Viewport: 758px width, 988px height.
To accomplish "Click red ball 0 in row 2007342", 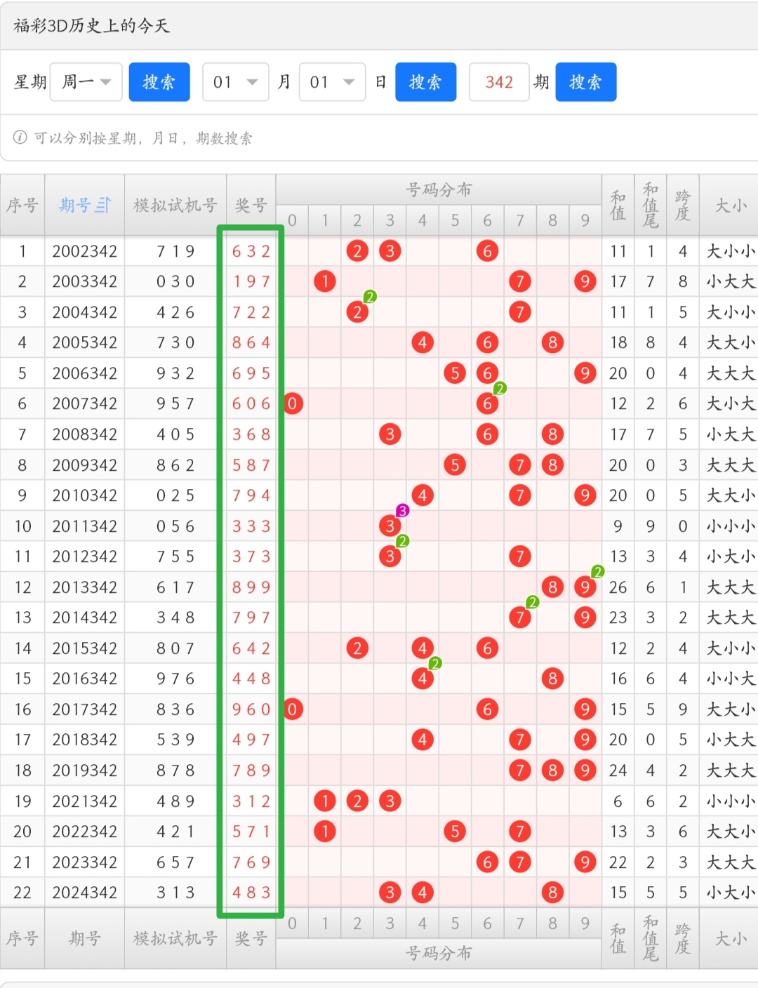I will click(x=293, y=403).
